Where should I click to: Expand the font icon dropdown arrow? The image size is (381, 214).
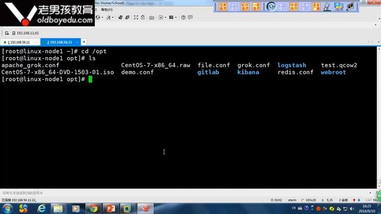pos(113,17)
